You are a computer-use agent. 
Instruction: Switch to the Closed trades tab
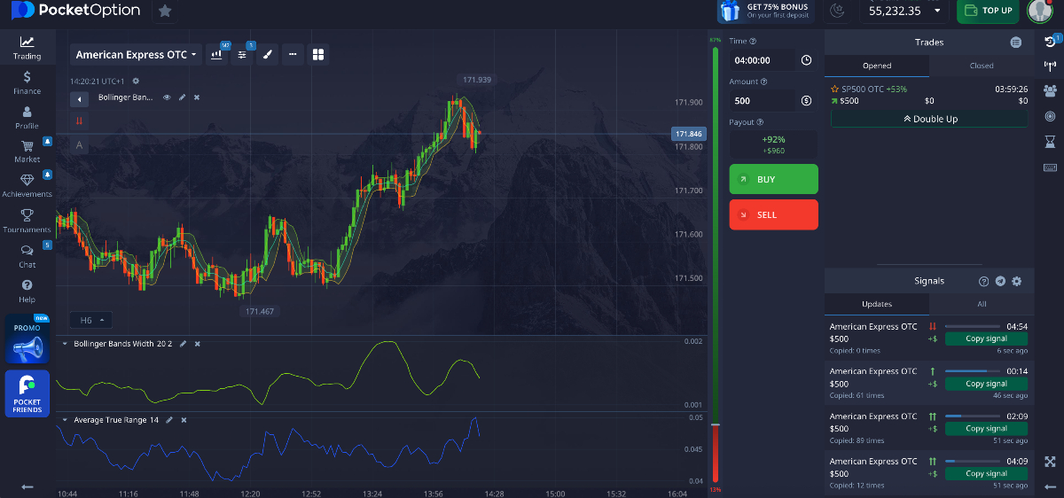click(982, 66)
